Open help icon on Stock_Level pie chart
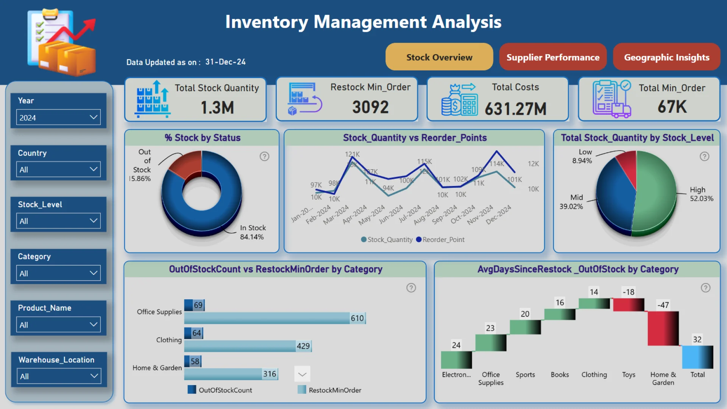Viewport: 727px width, 409px height. pos(704,156)
